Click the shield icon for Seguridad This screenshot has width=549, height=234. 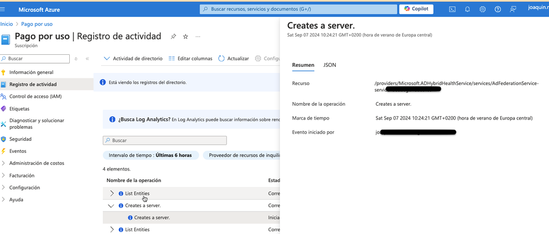pyautogui.click(x=3, y=139)
